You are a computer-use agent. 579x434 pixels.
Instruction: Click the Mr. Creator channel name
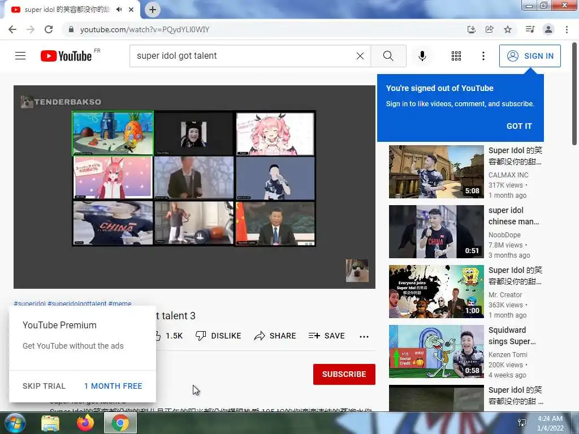point(505,295)
